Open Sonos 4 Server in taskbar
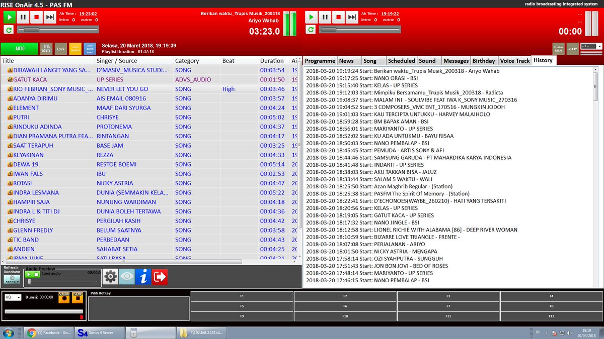Screen dimensions: 604x339 (99, 332)
